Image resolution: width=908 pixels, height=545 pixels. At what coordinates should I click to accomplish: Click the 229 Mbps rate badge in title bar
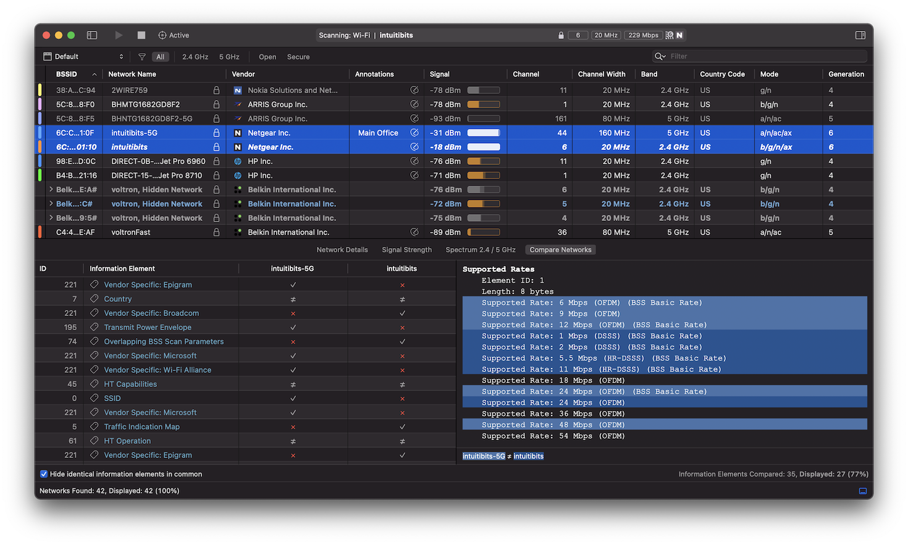pyautogui.click(x=643, y=35)
